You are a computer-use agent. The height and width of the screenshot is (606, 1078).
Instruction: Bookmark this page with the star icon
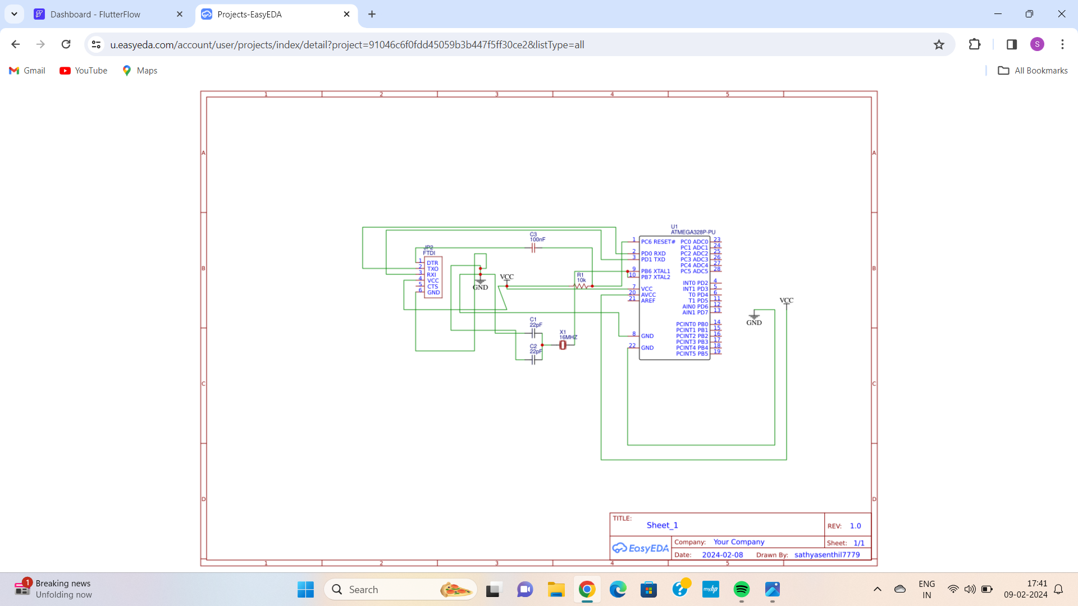coord(939,44)
